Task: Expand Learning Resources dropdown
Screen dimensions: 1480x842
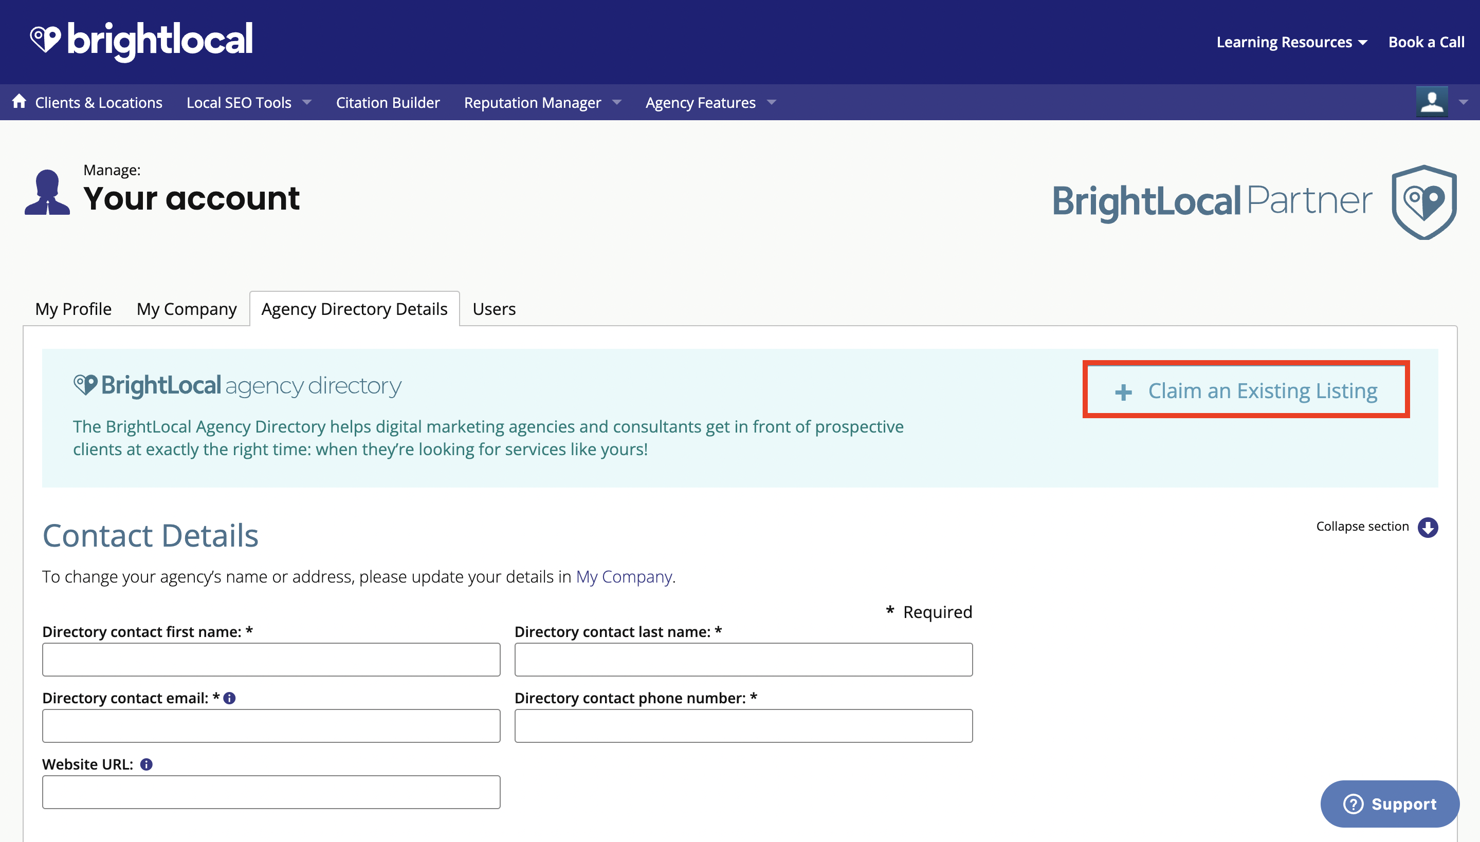Action: click(x=1291, y=42)
